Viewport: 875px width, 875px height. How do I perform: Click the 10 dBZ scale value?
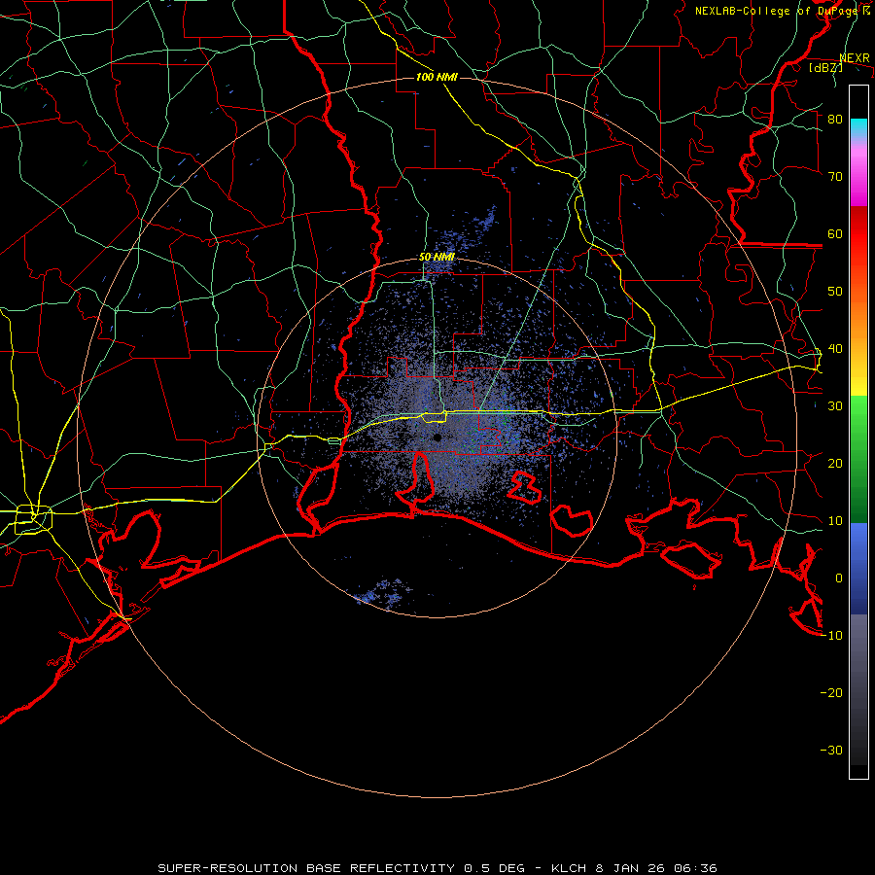835,521
